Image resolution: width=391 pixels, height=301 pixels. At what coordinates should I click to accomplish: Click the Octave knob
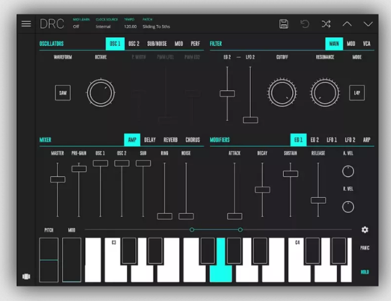[x=101, y=93]
